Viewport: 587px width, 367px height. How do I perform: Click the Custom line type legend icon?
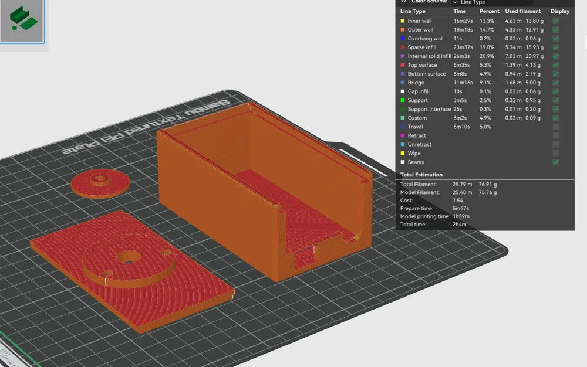tap(403, 118)
